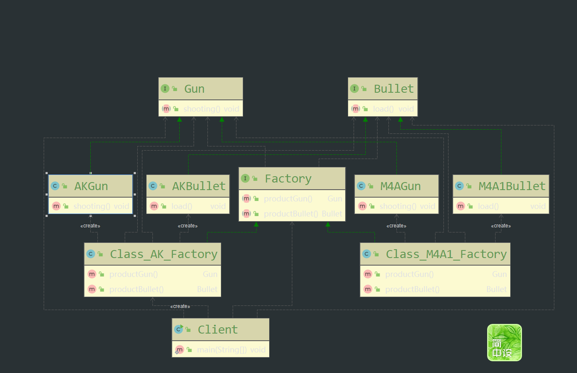577x373 pixels.
Task: Click shooting() method in Gun interface
Action: point(202,109)
